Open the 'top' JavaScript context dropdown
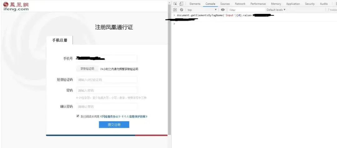337x148 pixels. (202, 10)
